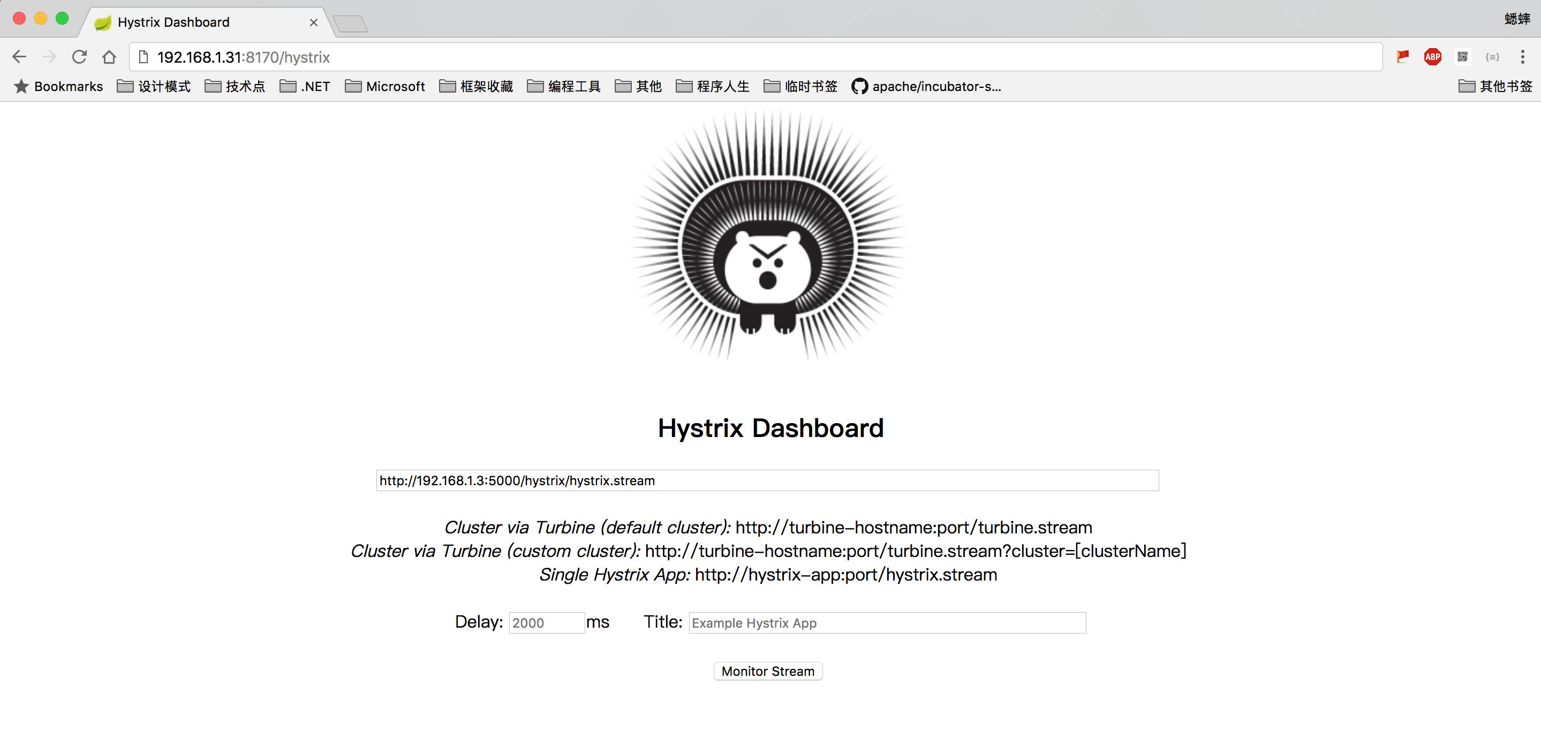This screenshot has height=738, width=1541.
Task: Go to the home page icon
Action: [x=109, y=57]
